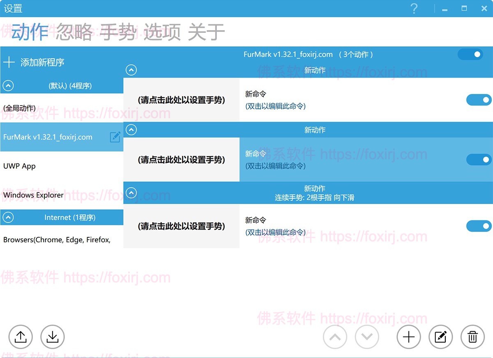The image size is (493, 358).
Task: Open the import icon at bottom left
Action: (21, 337)
